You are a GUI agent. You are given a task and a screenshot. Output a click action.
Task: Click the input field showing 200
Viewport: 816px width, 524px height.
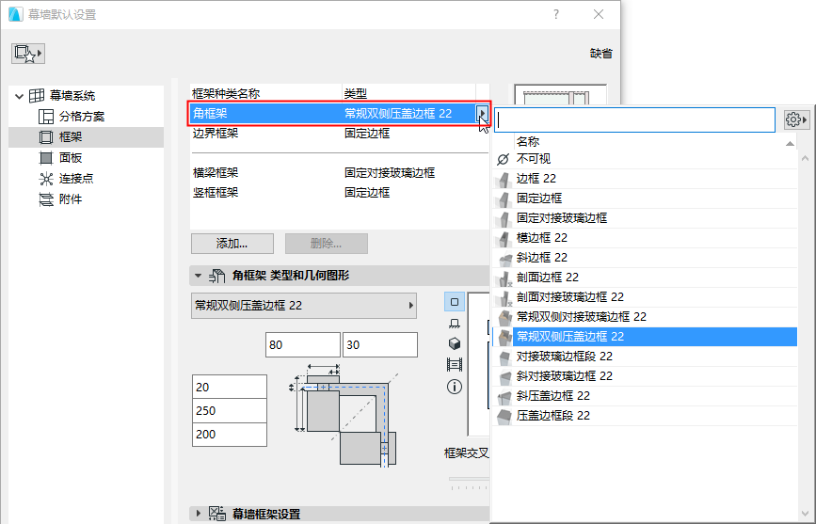[x=230, y=435]
